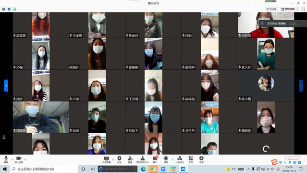Mute the microphone in meeting toolbar

6,160
